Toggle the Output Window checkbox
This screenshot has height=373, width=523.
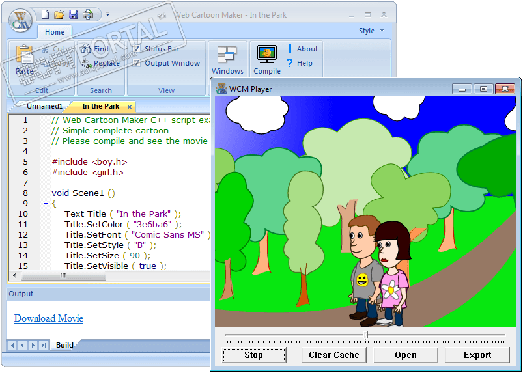click(x=136, y=63)
